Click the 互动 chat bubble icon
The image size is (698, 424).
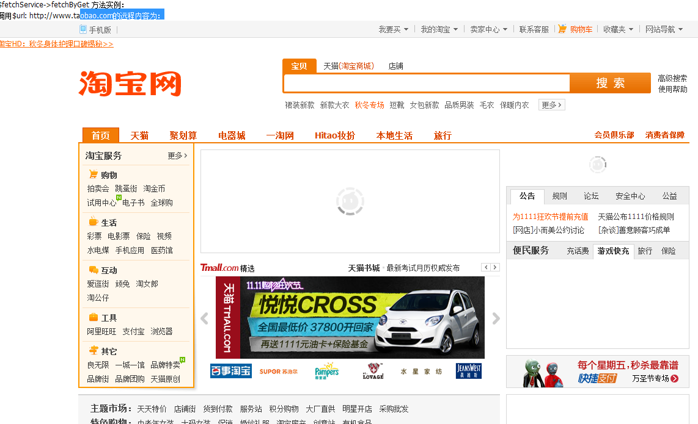tap(93, 269)
